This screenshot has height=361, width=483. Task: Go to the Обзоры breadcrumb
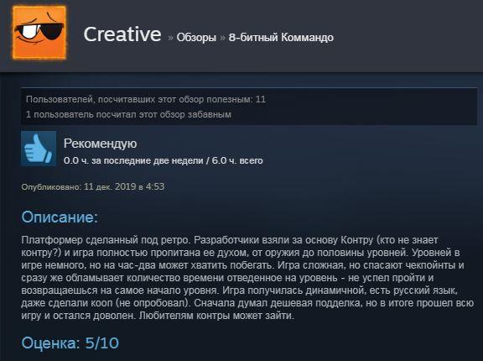point(196,38)
